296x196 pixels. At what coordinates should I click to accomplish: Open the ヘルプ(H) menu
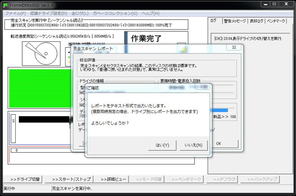[x=150, y=13]
